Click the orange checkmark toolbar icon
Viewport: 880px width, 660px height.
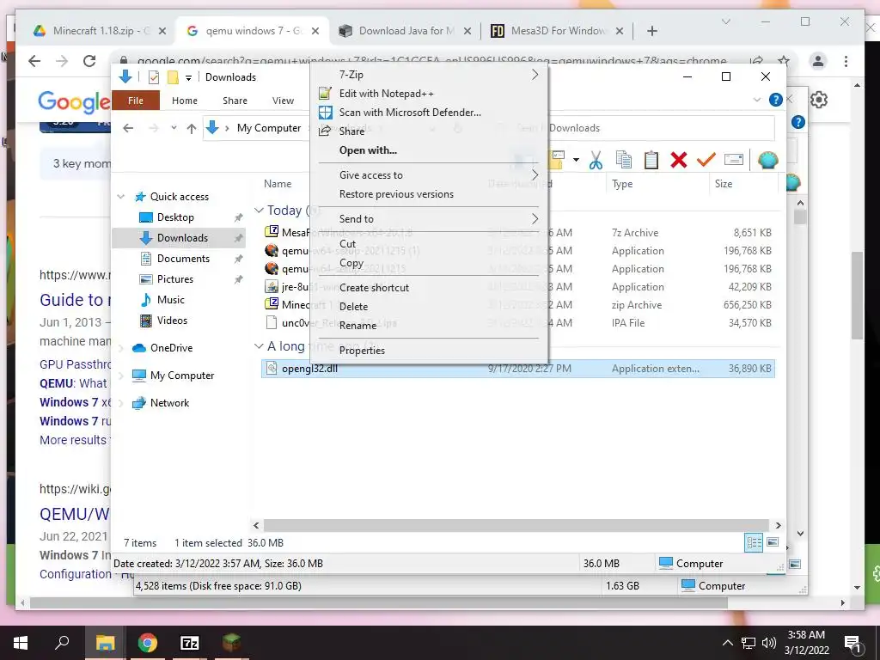(706, 161)
